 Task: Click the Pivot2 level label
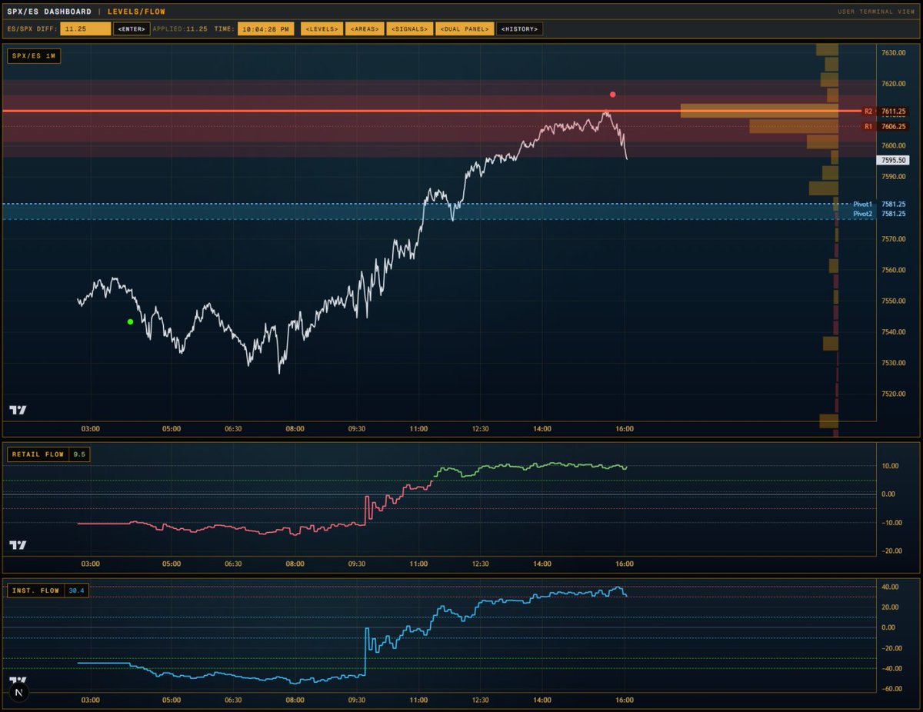coord(862,213)
